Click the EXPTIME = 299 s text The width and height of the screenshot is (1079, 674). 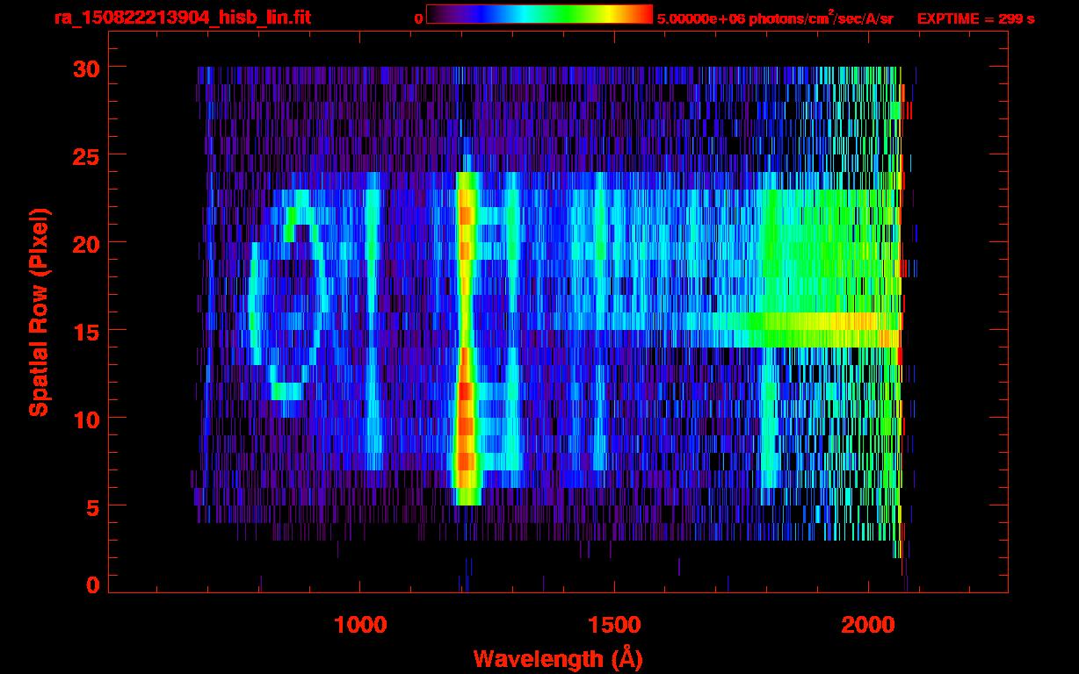pyautogui.click(x=975, y=18)
